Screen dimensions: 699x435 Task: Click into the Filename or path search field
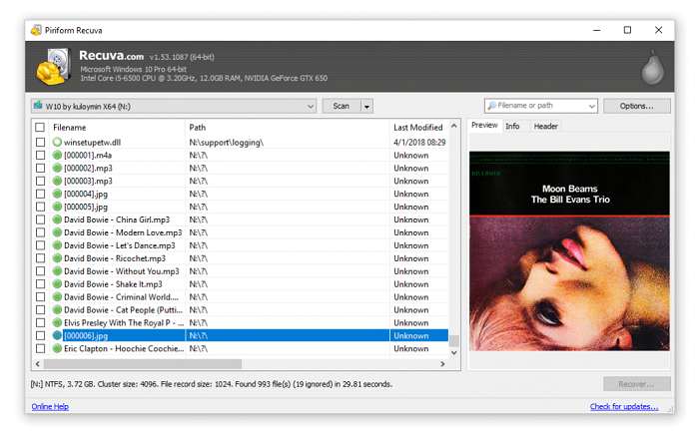click(540, 106)
